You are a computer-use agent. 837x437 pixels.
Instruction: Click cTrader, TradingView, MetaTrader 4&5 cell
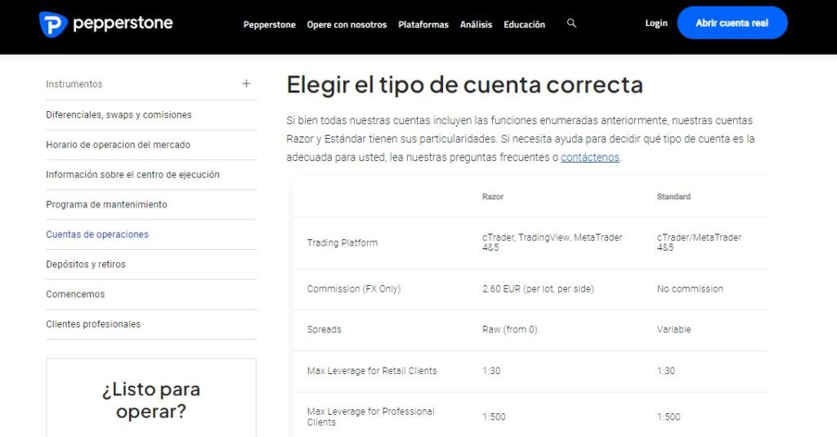[552, 243]
